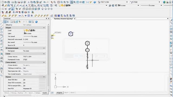The image size is (173, 97).
Task: Click the Цвет 'По слою' swatch value
Action: [25, 33]
